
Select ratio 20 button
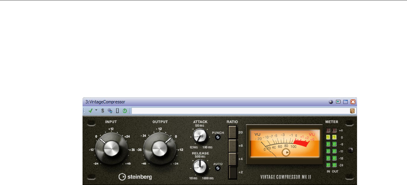point(233,132)
